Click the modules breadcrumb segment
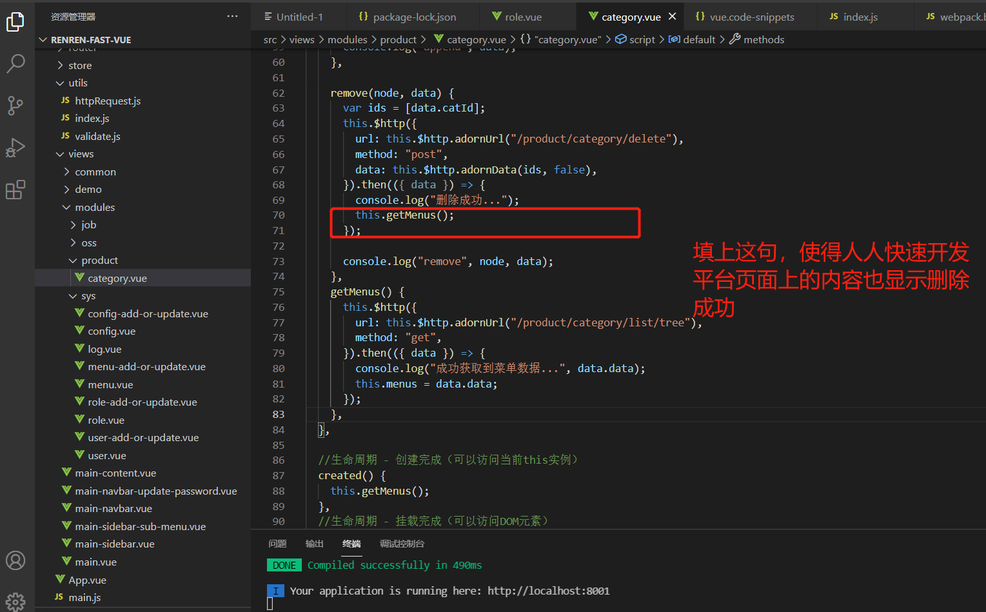 tap(347, 39)
